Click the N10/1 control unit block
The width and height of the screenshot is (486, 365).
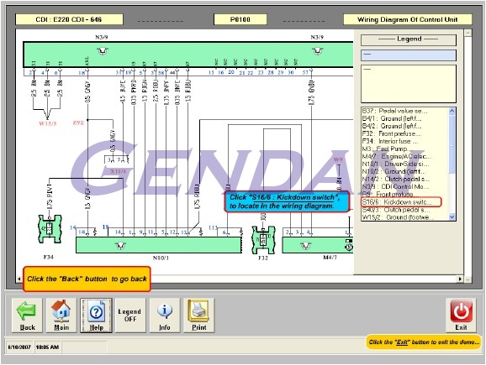158,245
